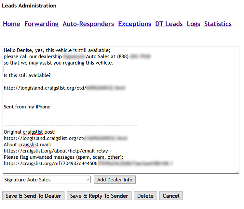Viewport: 244px width, 209px height.
Task: Click the craigslist email-relay help URL text
Action: coord(56,151)
